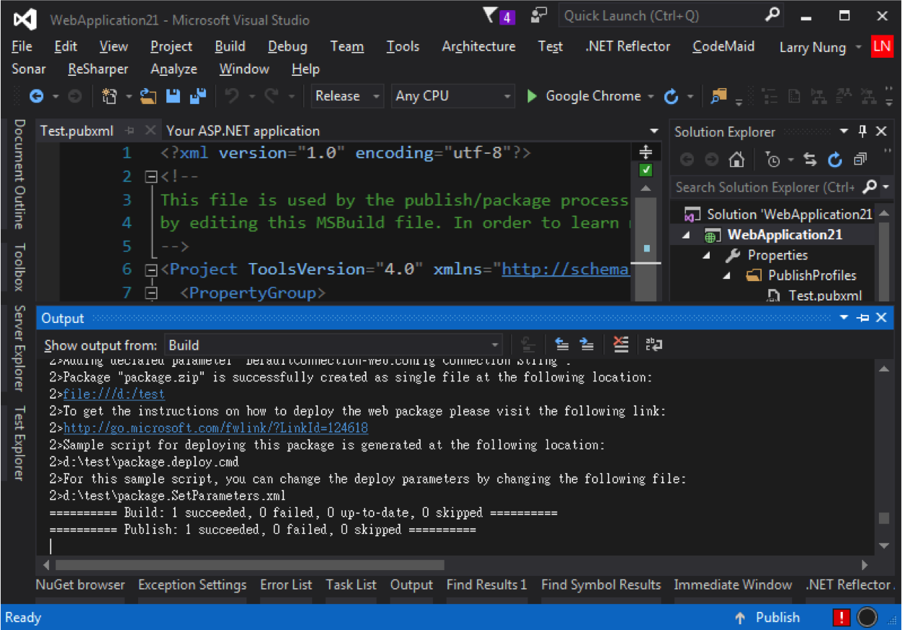902x630 pixels.
Task: Click the search magnifier in Solution Explorer
Action: [871, 187]
